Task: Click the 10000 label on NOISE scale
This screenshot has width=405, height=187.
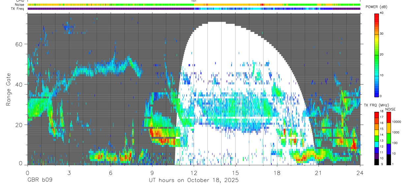Action: tap(396, 122)
